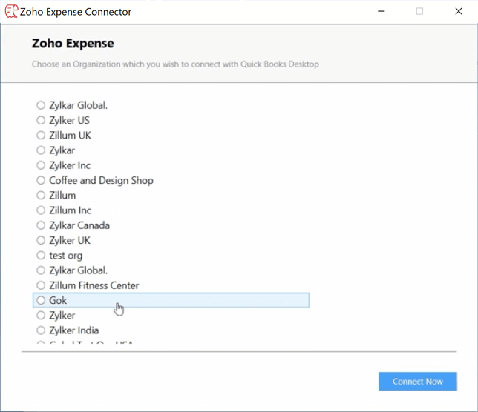Choose the Zylkar Canada organization
The height and width of the screenshot is (412, 478).
[x=42, y=225]
